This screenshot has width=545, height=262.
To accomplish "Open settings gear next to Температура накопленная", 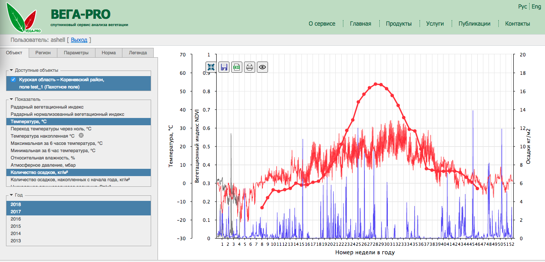I will (81, 135).
